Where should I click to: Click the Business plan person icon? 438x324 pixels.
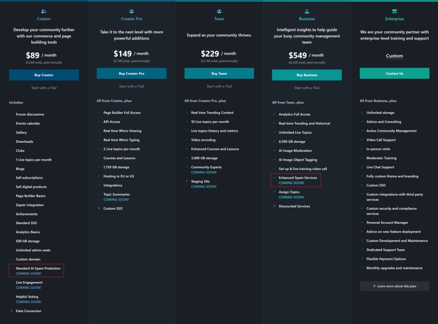[307, 11]
